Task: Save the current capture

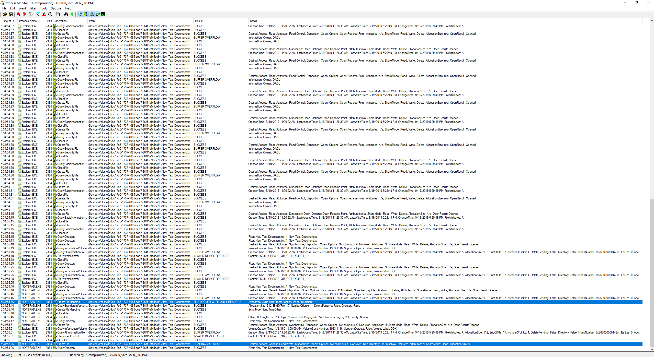Action: (x=11, y=14)
